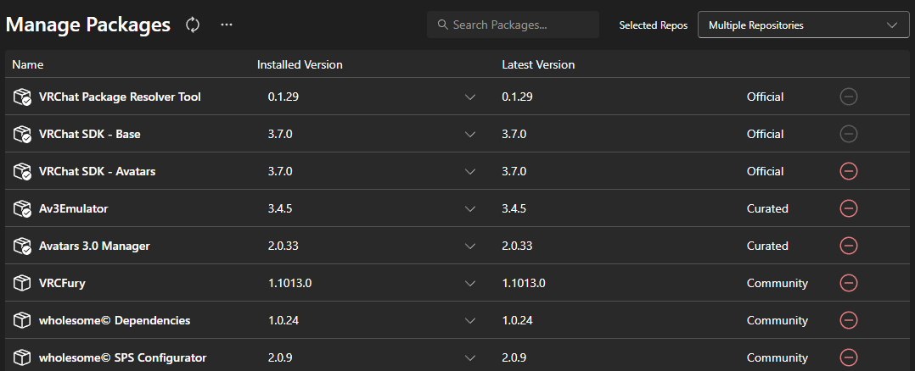Click package icon for VRChat SDK - Base
Image resolution: width=915 pixels, height=371 pixels.
22,134
